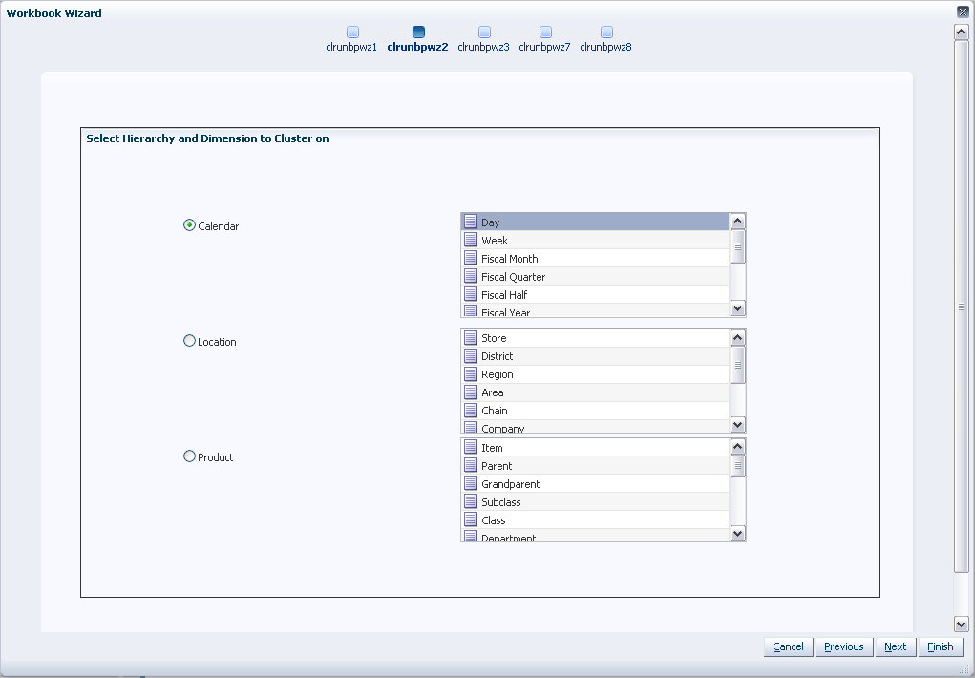This screenshot has height=678, width=975.
Task: Click the Location list scrollbar thumb
Action: click(x=737, y=365)
